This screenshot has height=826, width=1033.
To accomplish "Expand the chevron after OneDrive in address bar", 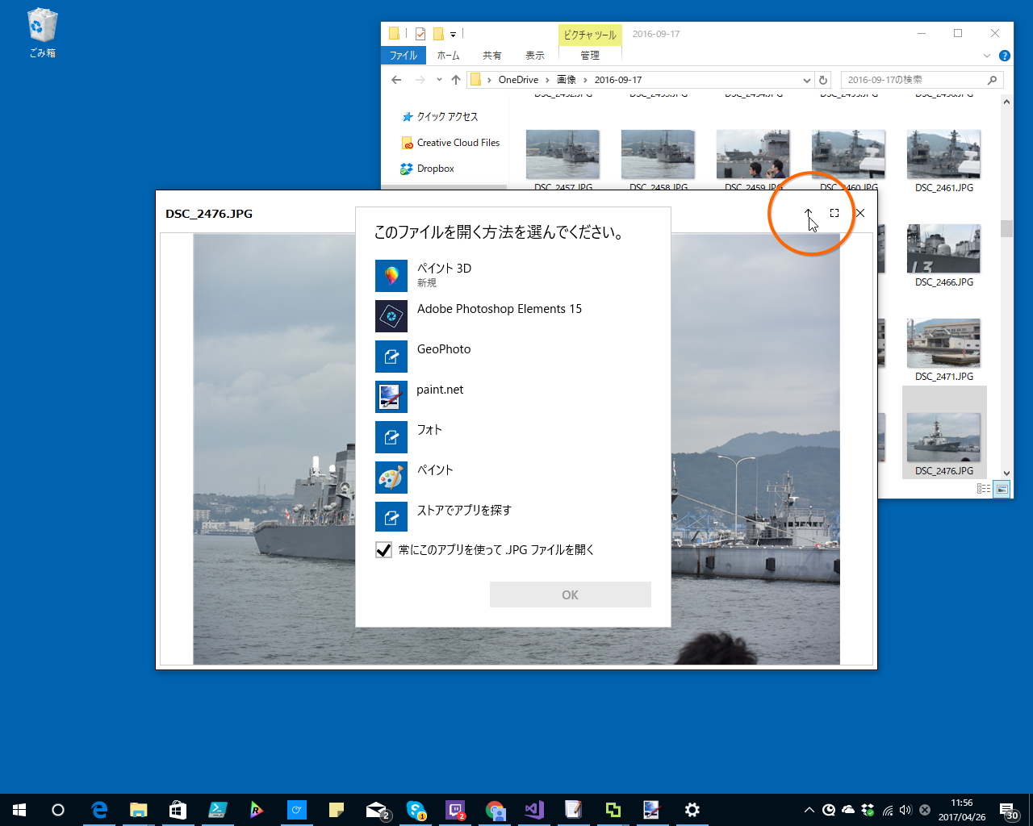I will (547, 80).
